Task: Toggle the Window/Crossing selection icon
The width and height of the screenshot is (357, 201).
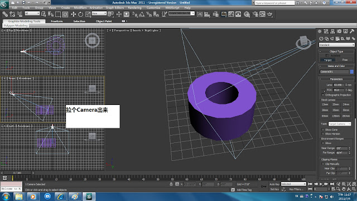Action: coord(65,14)
